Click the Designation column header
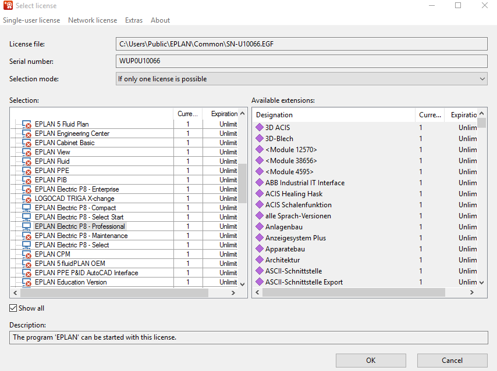497x371 pixels. point(334,115)
